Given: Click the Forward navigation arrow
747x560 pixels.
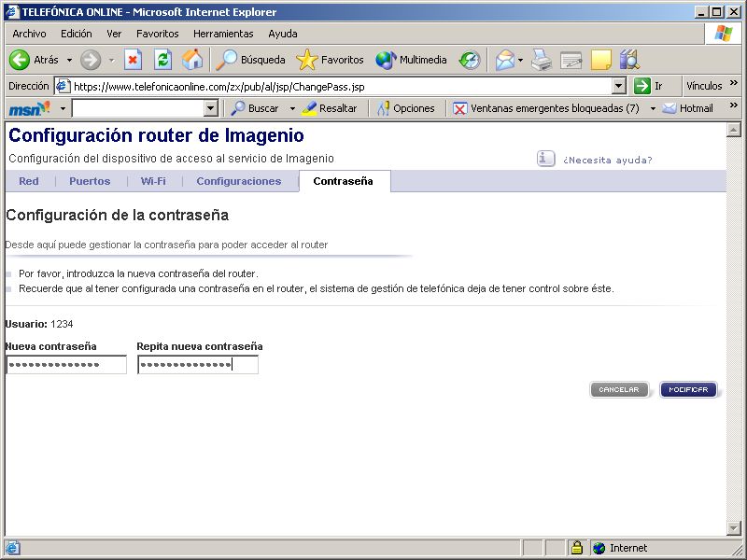Looking at the screenshot, I should pyautogui.click(x=91, y=60).
